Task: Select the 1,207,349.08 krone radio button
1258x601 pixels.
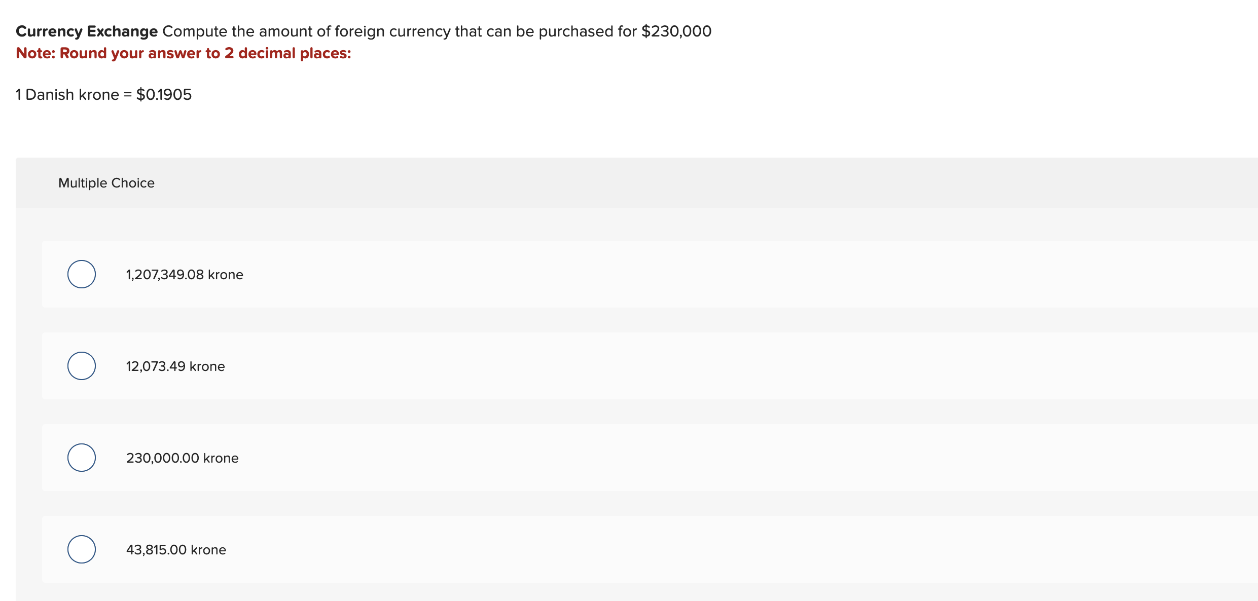Action: (81, 274)
